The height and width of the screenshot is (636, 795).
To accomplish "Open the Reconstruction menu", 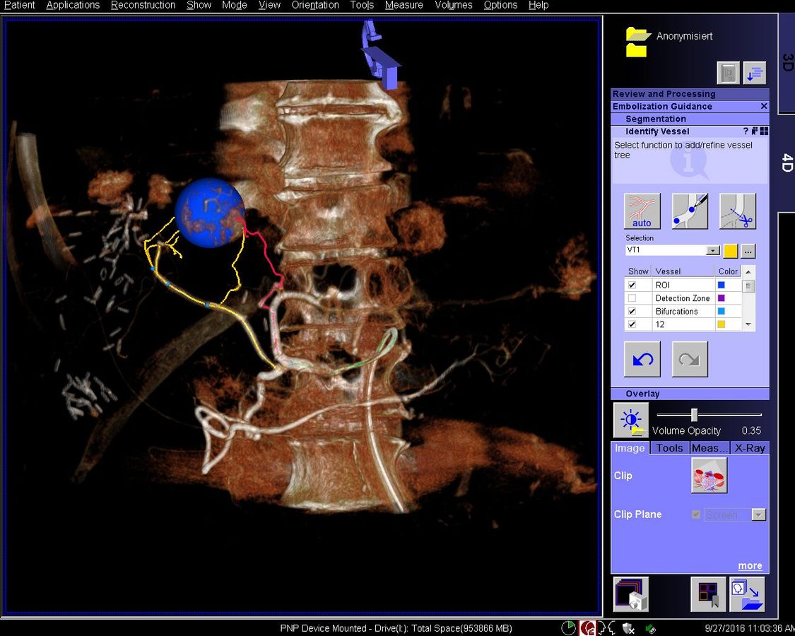I will 143,6.
